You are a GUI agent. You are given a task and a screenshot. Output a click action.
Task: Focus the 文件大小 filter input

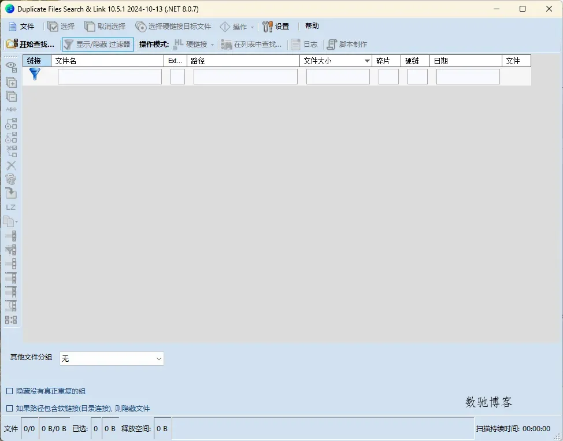click(x=338, y=77)
